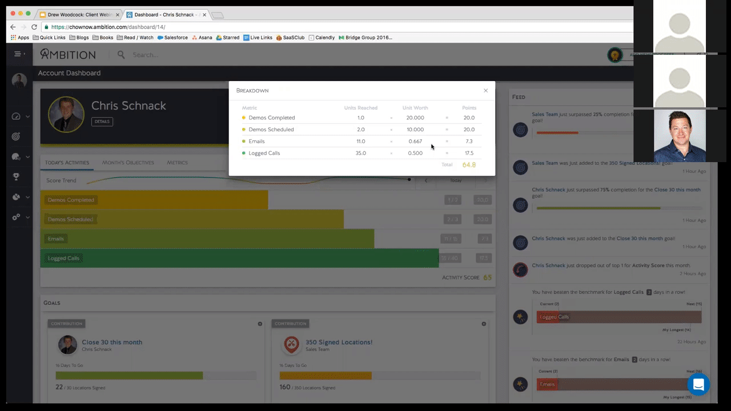The height and width of the screenshot is (411, 731).
Task: Open Apps shortcut in bookmarks bar
Action: click(x=20, y=38)
